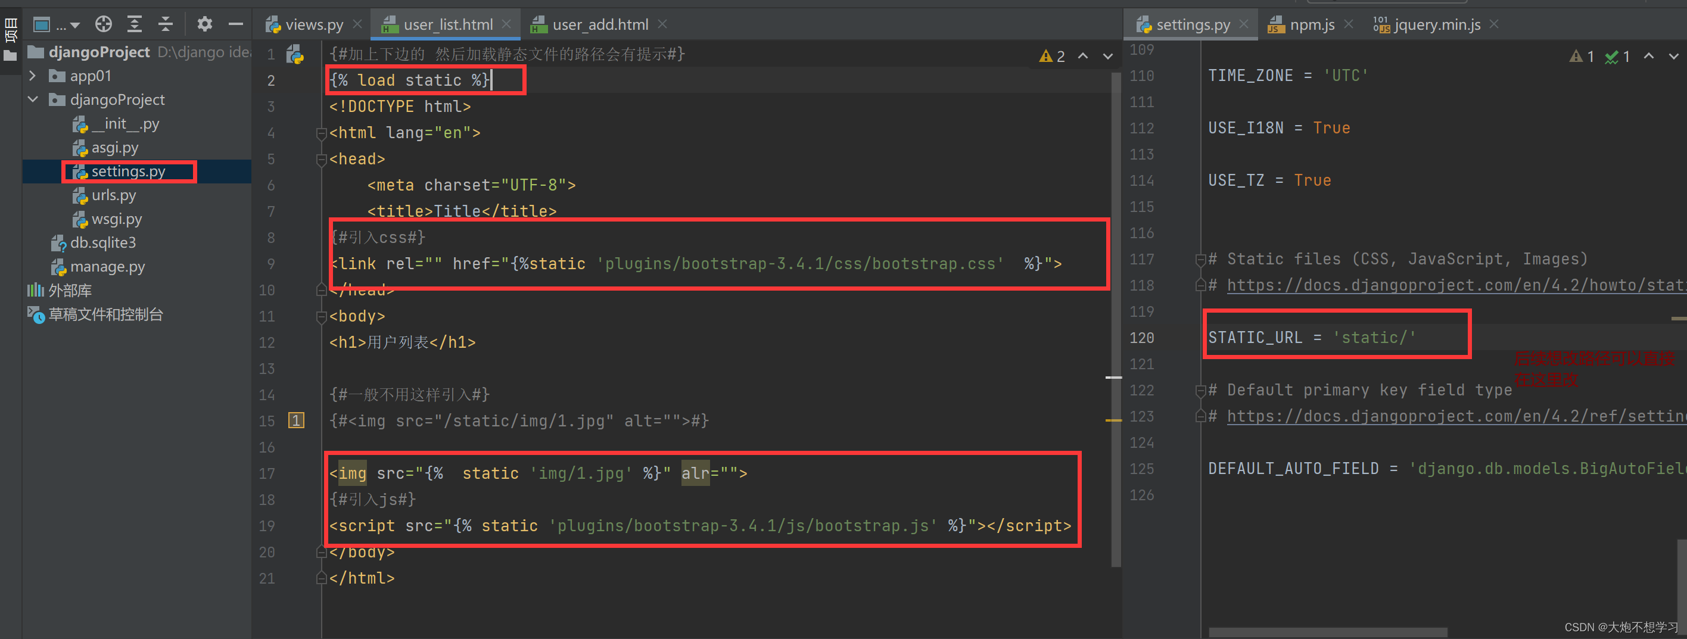Viewport: 1687px width, 639px height.
Task: Click the bootstrap.js script line
Action: pyautogui.click(x=700, y=526)
